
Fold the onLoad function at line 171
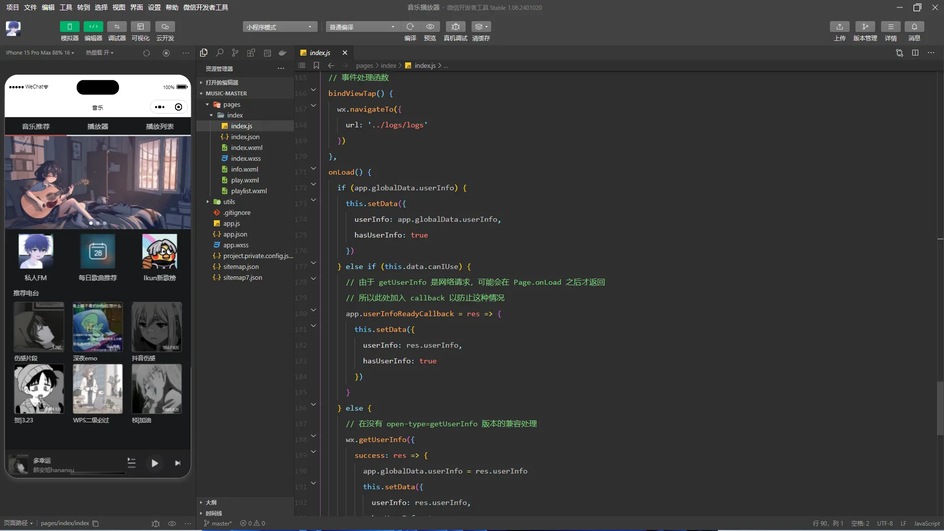[x=313, y=169]
